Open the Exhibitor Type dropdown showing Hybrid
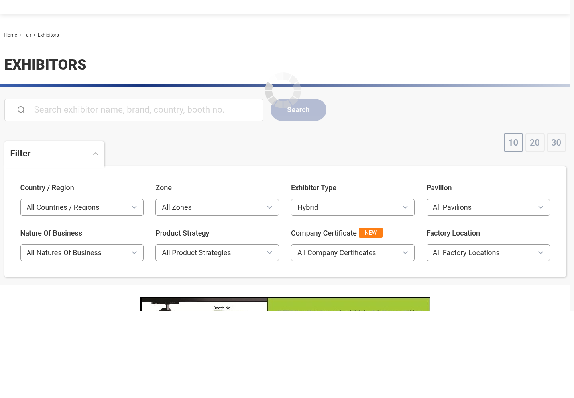The image size is (574, 398). [353, 207]
